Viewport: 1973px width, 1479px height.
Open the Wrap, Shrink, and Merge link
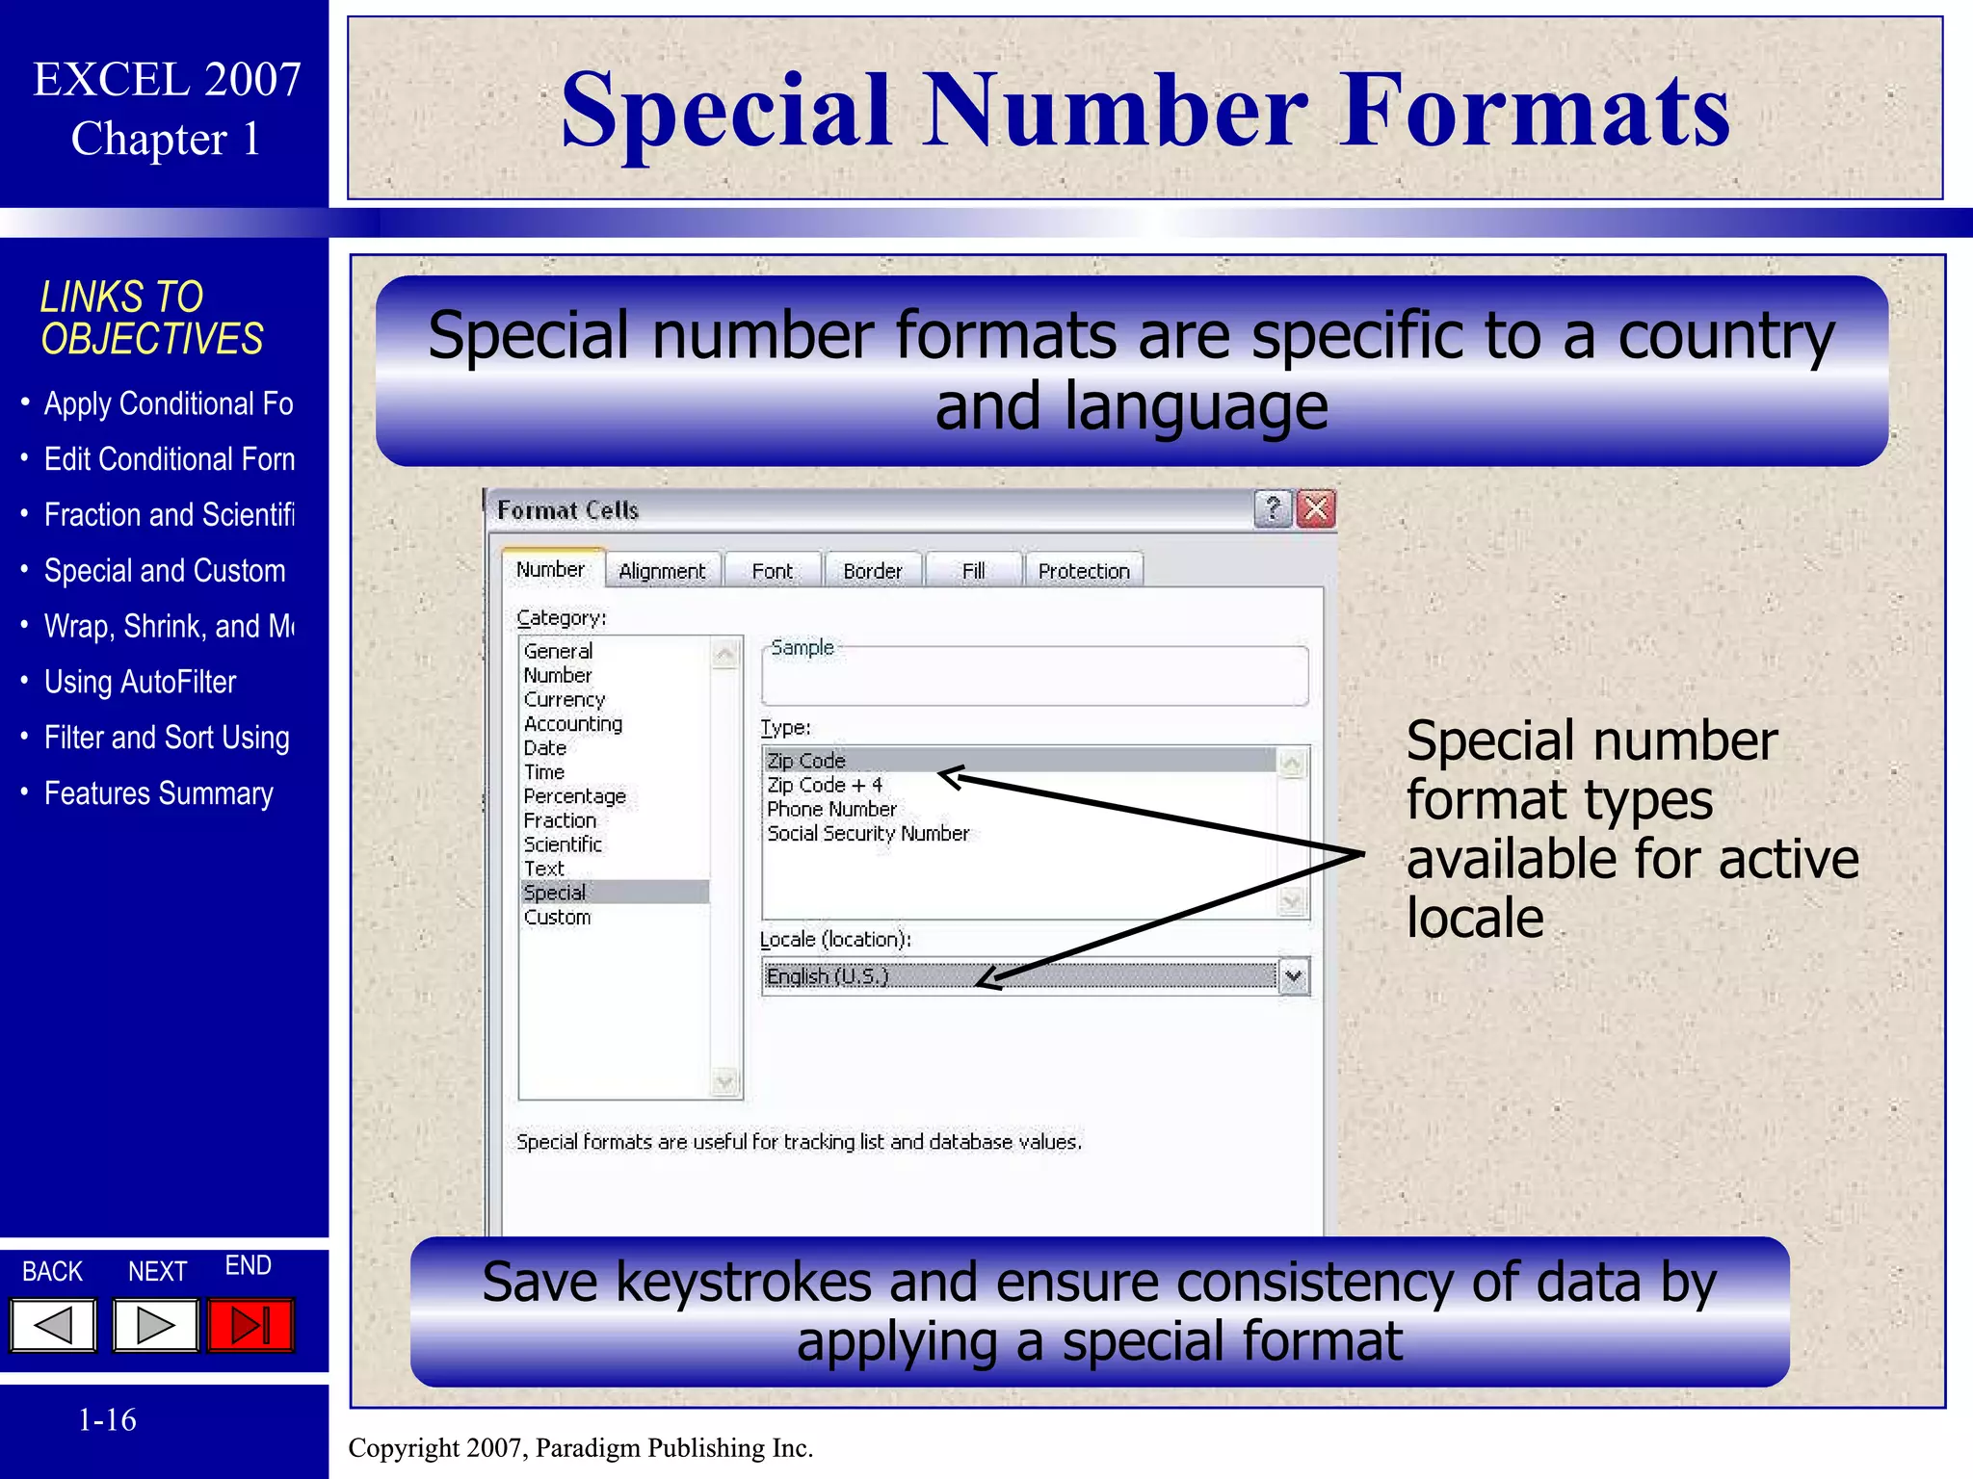(x=170, y=627)
